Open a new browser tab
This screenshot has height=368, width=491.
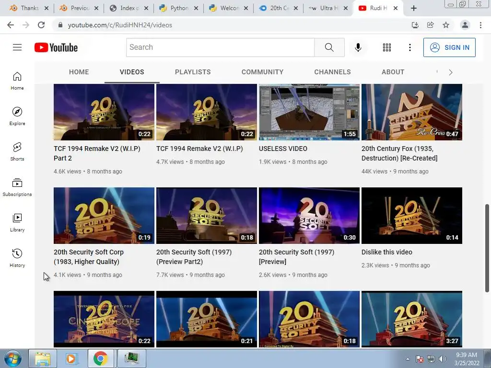(x=414, y=8)
